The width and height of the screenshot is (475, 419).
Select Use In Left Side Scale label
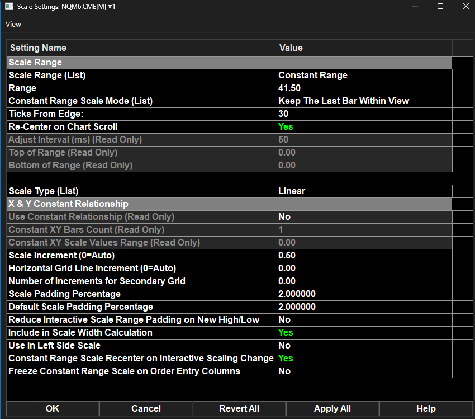[55, 345]
